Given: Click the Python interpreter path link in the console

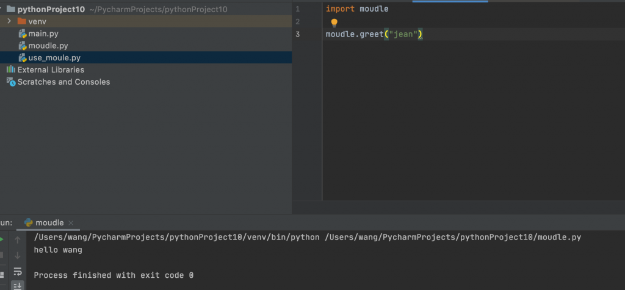Looking at the screenshot, I should tap(176, 238).
